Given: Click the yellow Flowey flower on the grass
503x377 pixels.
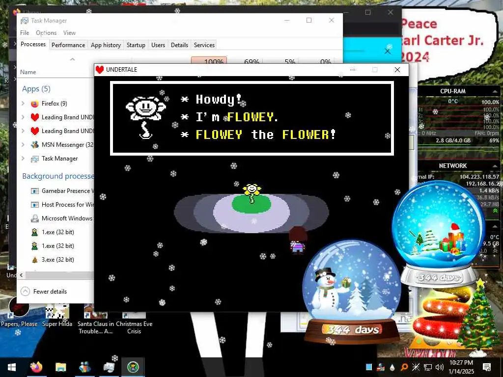Looking at the screenshot, I should [x=252, y=193].
